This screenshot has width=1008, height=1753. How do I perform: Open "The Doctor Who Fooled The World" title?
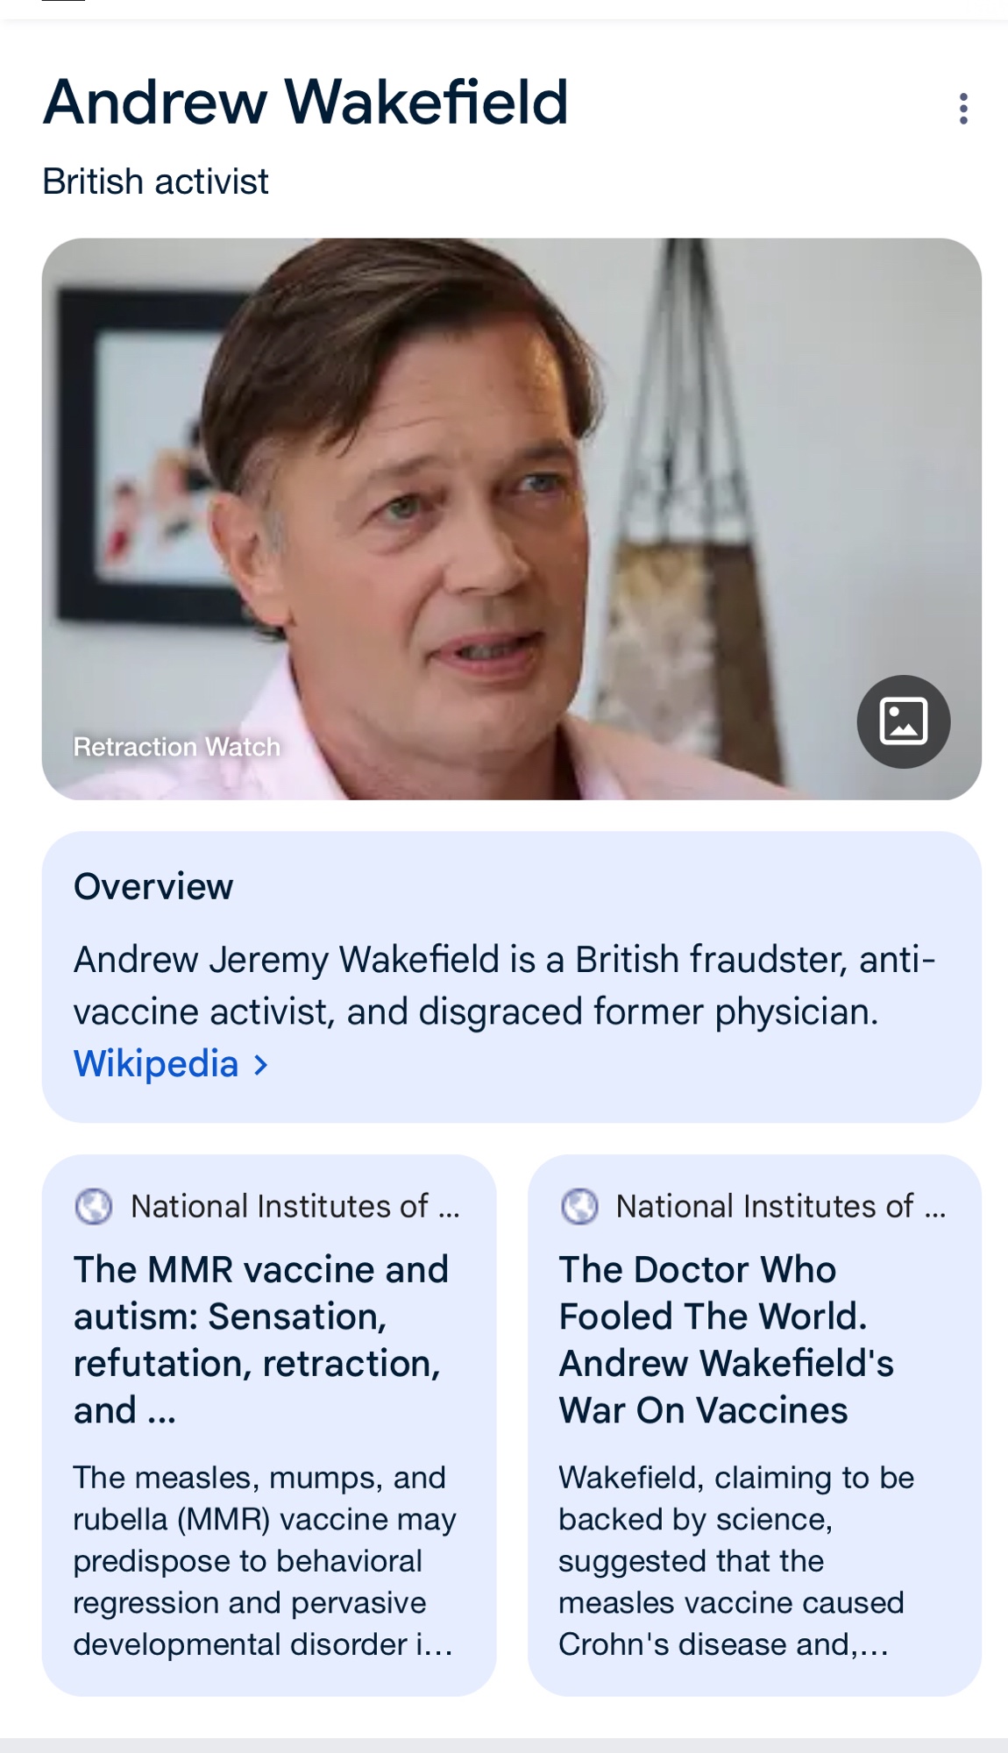[x=726, y=1339]
